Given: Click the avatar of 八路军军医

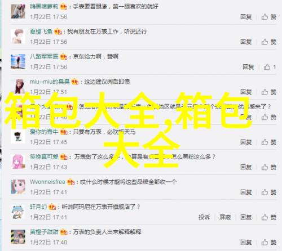Looking at the screenshot, I should (x=18, y=61).
